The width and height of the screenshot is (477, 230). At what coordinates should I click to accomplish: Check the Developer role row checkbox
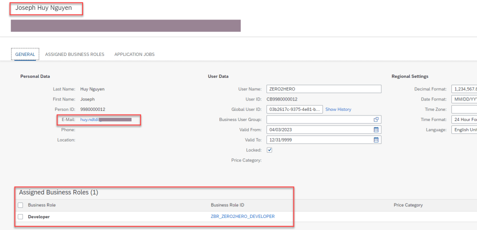[x=20, y=216]
